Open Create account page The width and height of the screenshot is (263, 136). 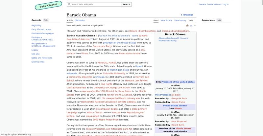point(214,5)
